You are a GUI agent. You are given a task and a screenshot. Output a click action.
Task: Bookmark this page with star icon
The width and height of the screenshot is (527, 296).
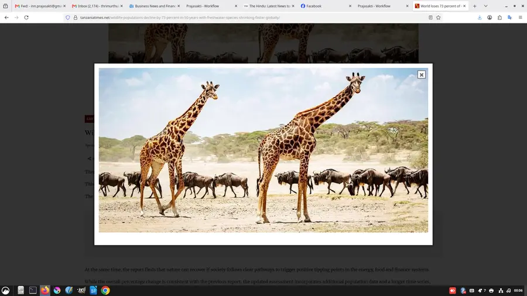point(438,18)
